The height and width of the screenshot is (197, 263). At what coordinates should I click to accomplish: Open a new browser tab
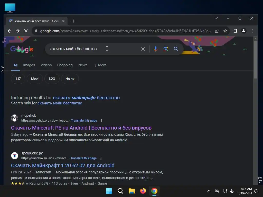pyautogui.click(x=73, y=21)
